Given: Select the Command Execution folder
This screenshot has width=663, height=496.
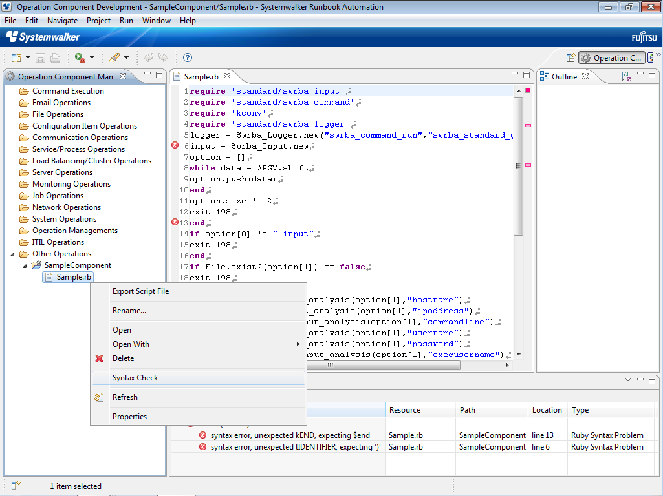Looking at the screenshot, I should click(x=68, y=91).
